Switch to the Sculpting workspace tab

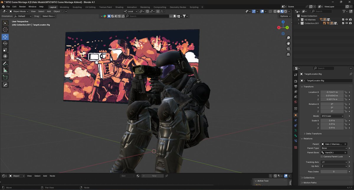click(x=77, y=7)
